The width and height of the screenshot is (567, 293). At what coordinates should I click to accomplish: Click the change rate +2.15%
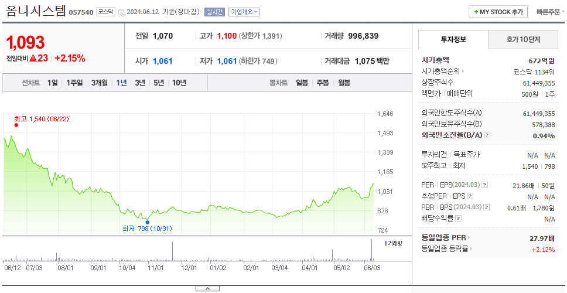70,58
